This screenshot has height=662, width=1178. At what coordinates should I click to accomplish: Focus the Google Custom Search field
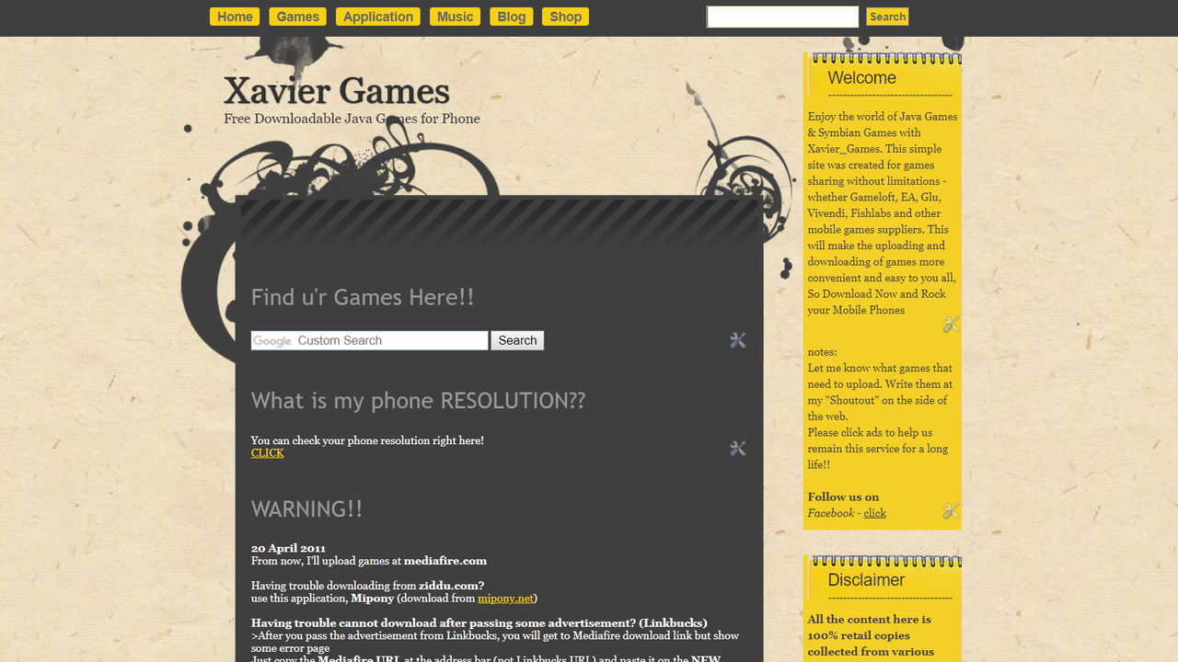point(369,340)
